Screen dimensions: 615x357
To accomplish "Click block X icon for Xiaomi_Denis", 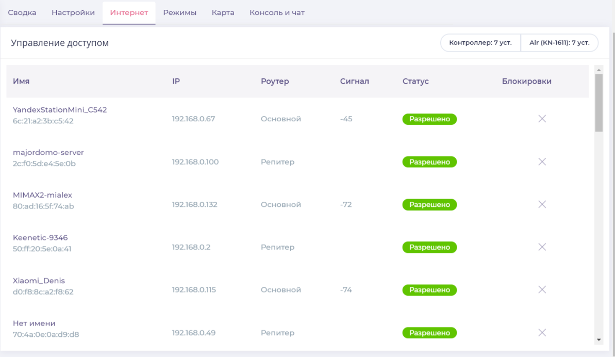I will 542,290.
